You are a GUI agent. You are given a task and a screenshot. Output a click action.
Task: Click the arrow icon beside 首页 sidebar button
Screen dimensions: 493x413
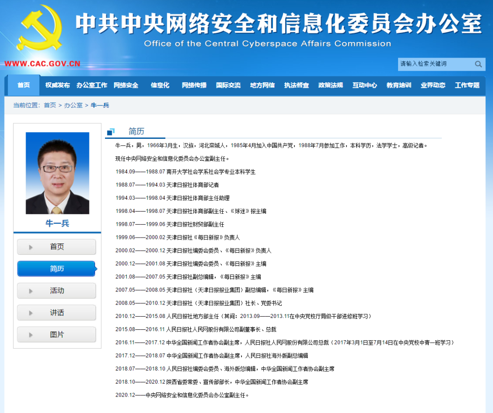31,247
